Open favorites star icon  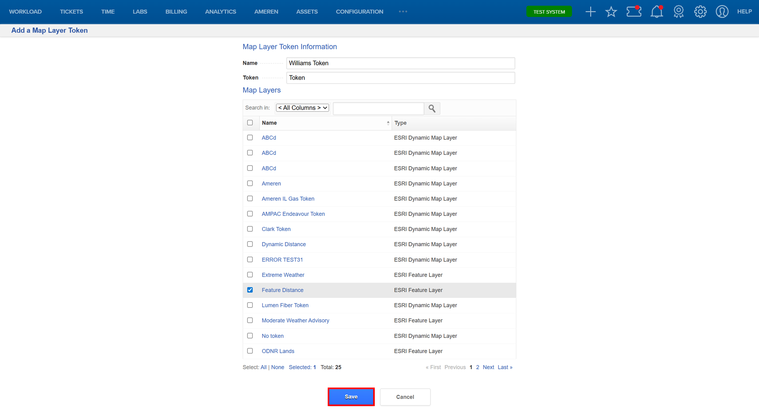[611, 12]
